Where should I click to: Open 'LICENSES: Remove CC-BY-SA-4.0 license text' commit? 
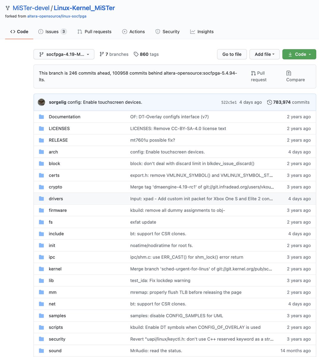tap(178, 129)
